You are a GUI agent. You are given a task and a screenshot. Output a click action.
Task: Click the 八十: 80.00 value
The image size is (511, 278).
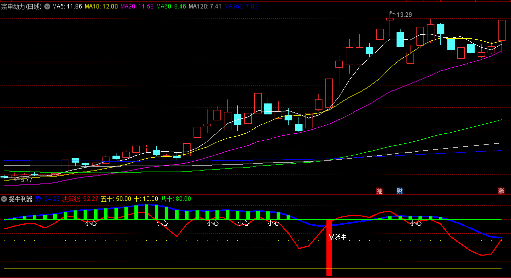(176, 199)
